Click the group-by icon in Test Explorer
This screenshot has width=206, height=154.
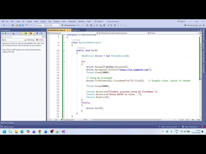pyautogui.click(x=42, y=33)
